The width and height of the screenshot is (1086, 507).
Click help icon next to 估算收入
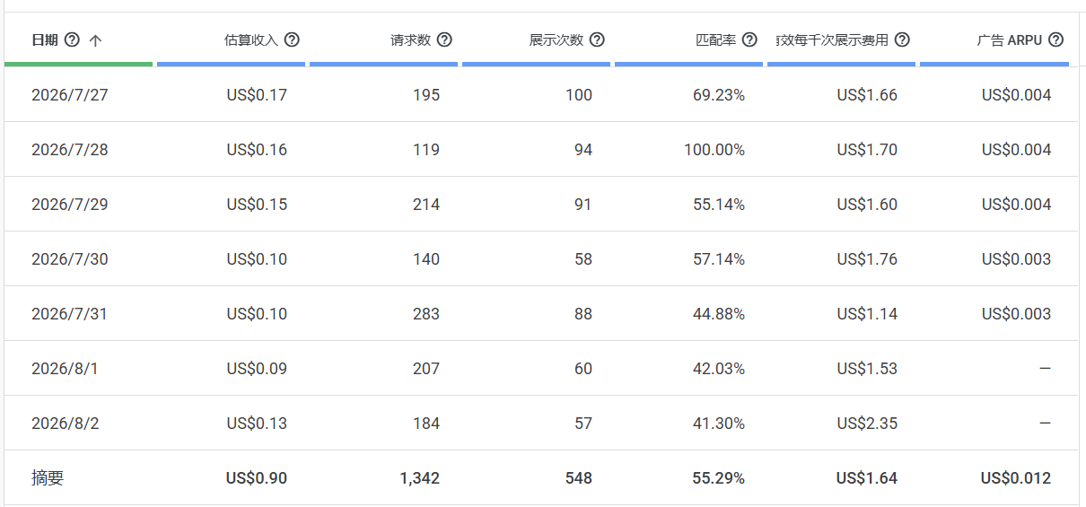point(292,39)
